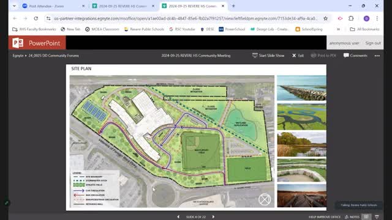
Task: Open the Design Lab bookmark
Action: point(269,29)
